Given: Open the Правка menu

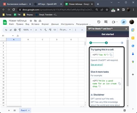Looking at the screenshot, I should coord(20,24).
